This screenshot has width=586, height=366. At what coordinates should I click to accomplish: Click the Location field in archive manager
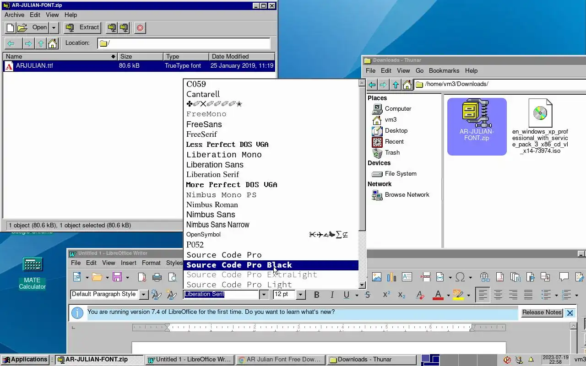pos(184,43)
